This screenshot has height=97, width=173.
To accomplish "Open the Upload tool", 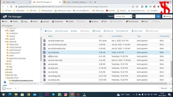I will point(45,22).
